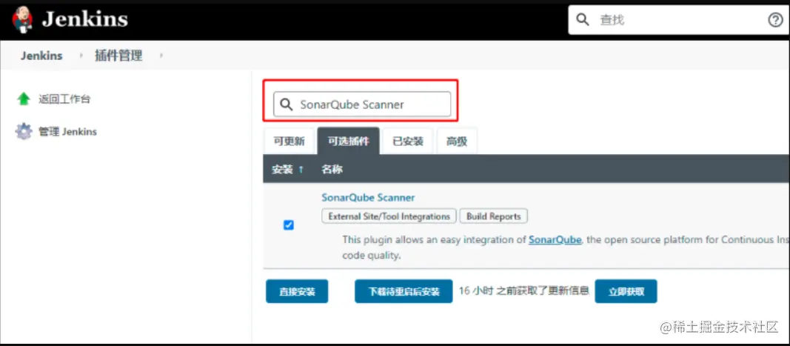Sort by the 名称 column header

click(x=332, y=170)
